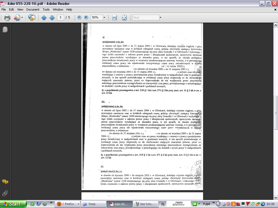The height and width of the screenshot is (208, 278).
Task: Open the Document menu
Action: (33, 9)
